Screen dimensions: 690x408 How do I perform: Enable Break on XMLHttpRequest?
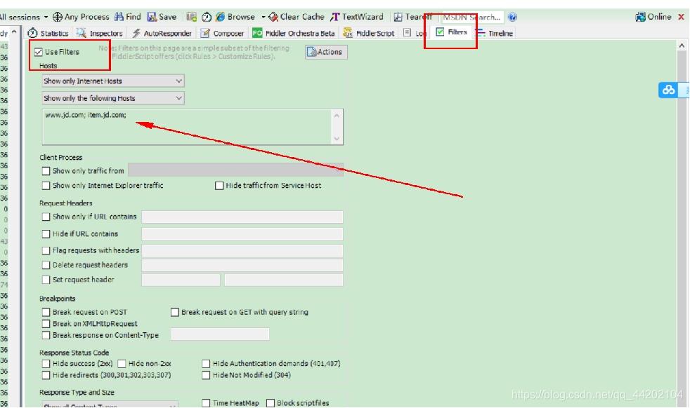click(x=46, y=324)
